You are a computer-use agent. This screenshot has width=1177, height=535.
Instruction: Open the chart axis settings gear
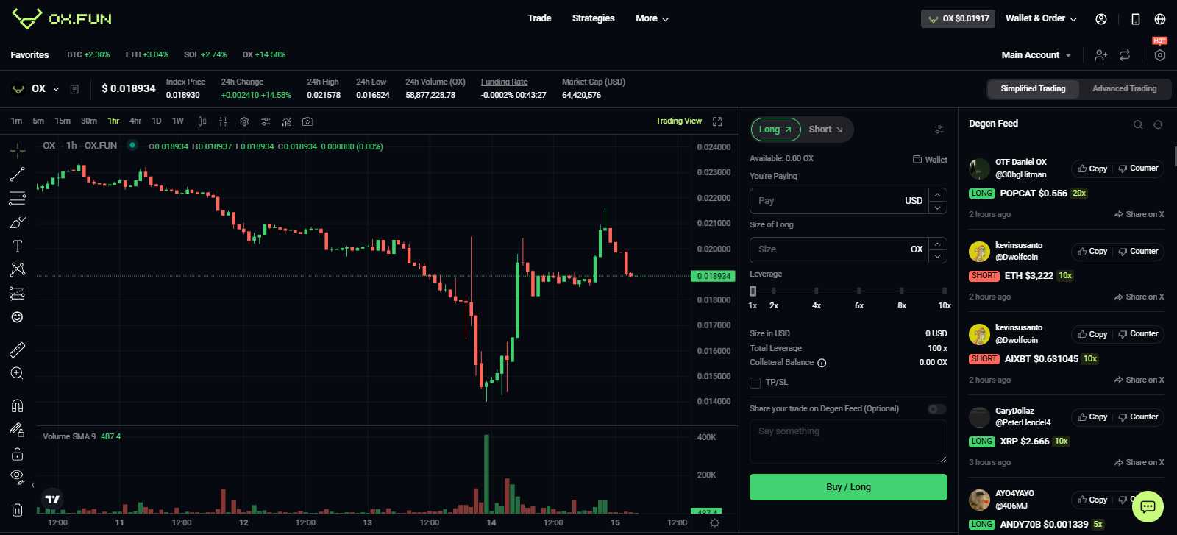click(714, 522)
